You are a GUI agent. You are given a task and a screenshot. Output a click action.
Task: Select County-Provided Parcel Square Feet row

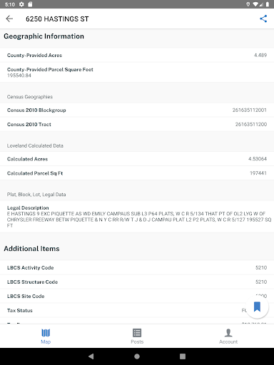pyautogui.click(x=137, y=72)
